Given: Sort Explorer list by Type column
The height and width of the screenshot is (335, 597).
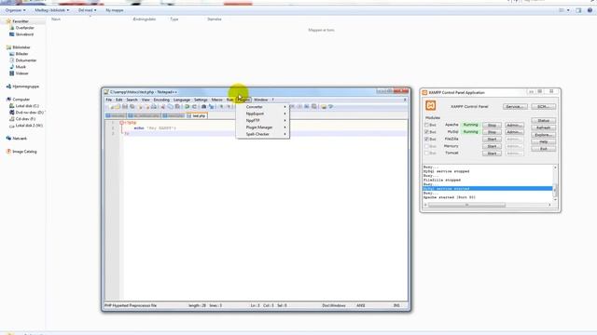Looking at the screenshot, I should click(174, 19).
